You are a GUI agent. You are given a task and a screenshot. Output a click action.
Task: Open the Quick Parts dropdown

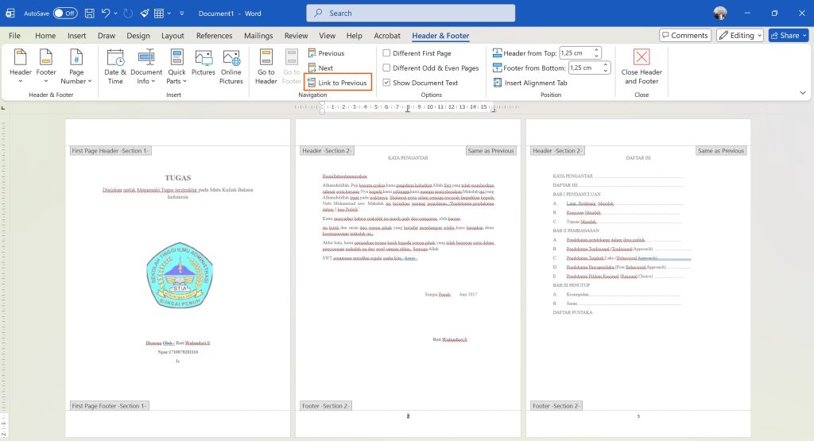pyautogui.click(x=176, y=81)
